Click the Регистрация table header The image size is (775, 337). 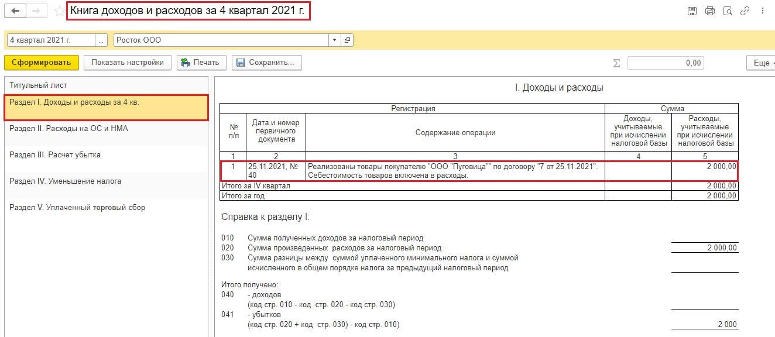(x=413, y=108)
